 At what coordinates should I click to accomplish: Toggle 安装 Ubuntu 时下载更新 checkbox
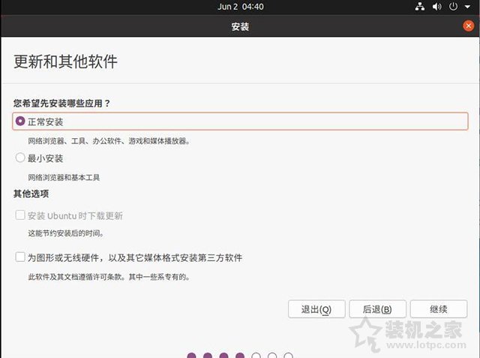20,215
